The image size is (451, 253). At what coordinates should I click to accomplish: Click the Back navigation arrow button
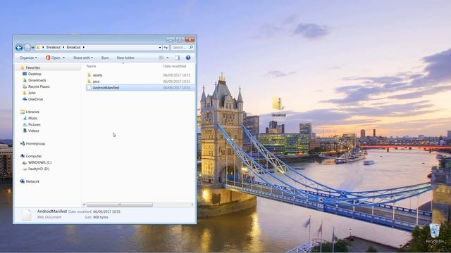tap(19, 48)
